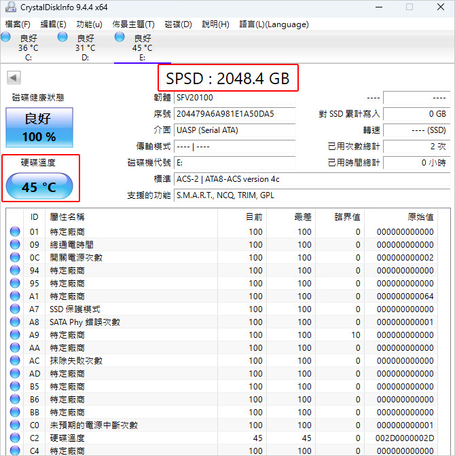Click status orb of attribute 95 row

(x=15, y=283)
